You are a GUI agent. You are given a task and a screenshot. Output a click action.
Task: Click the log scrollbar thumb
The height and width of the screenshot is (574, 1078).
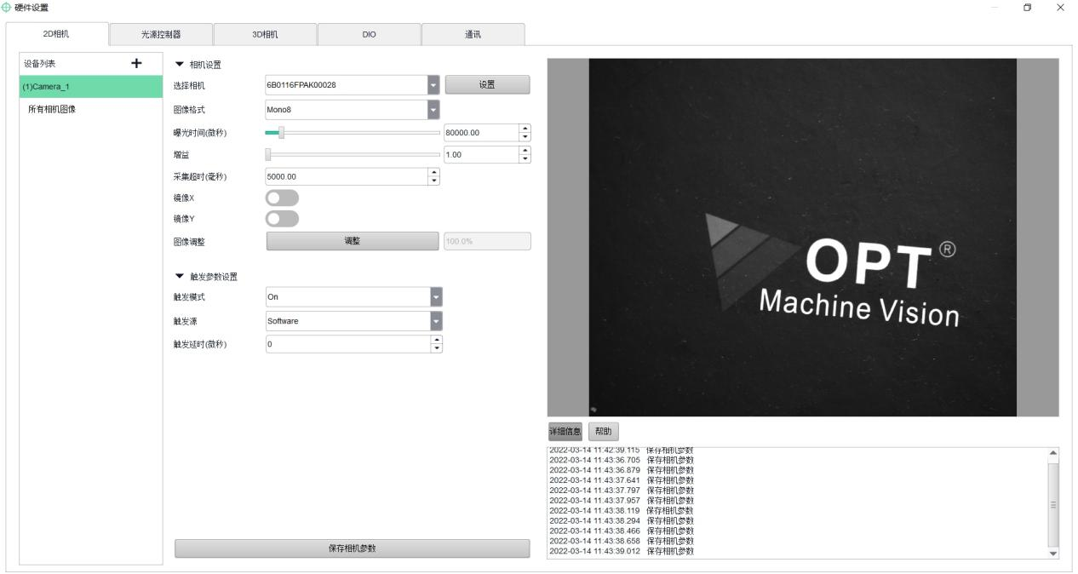1053,504
